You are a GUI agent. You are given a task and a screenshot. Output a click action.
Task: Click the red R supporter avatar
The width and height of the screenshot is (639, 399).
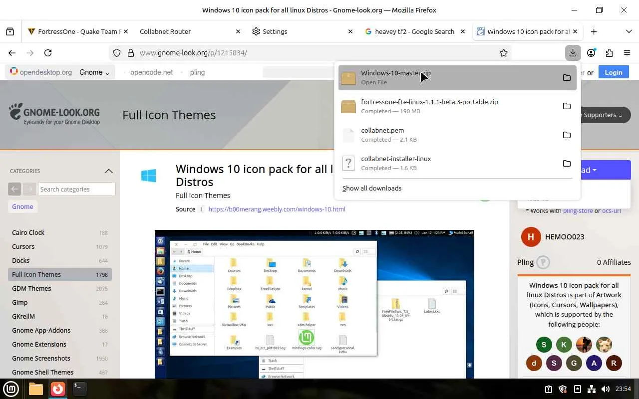pyautogui.click(x=614, y=364)
